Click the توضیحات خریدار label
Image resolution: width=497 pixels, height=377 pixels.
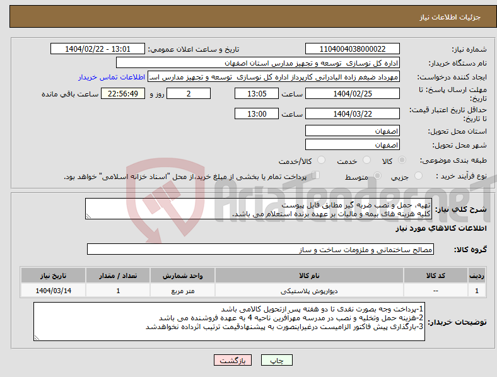point(457,322)
